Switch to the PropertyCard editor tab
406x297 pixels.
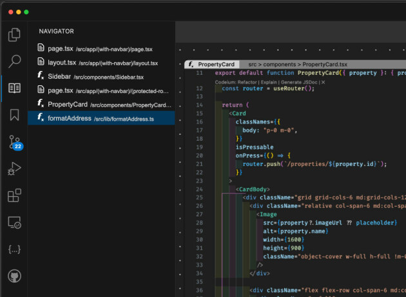tap(212, 65)
